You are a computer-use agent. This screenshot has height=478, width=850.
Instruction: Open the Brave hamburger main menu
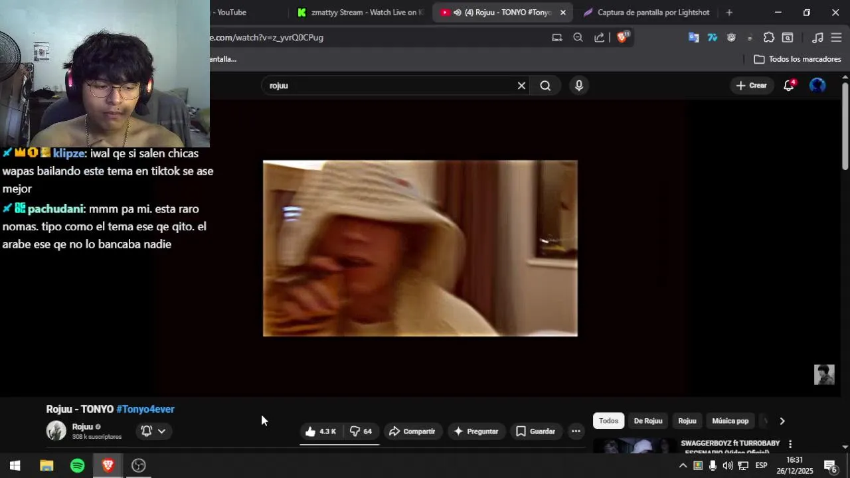coord(836,38)
